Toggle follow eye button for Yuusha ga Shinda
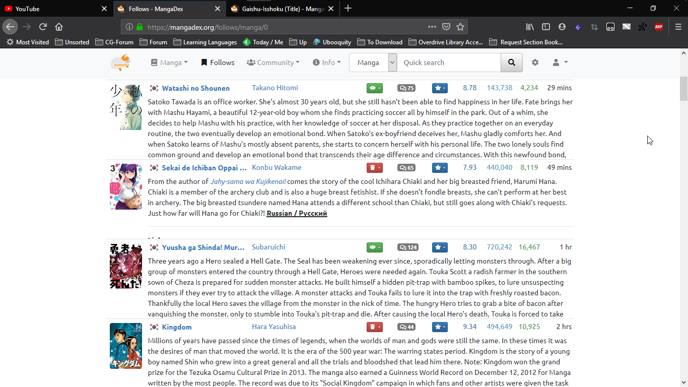 tap(374, 247)
